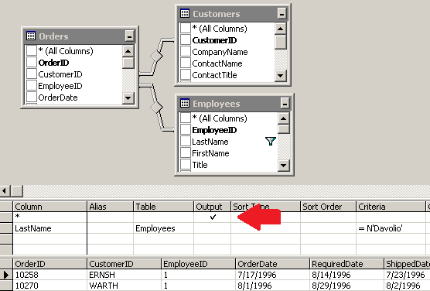Click Employees list scroll down arrow
The image size is (430, 291).
284,166
